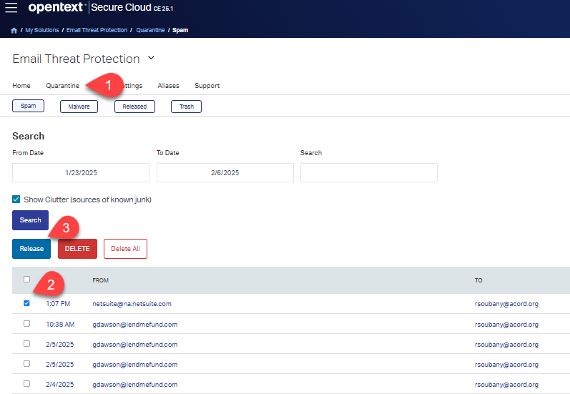Click the home icon in breadcrumb
Screen dimensions: 570x394
(14, 31)
